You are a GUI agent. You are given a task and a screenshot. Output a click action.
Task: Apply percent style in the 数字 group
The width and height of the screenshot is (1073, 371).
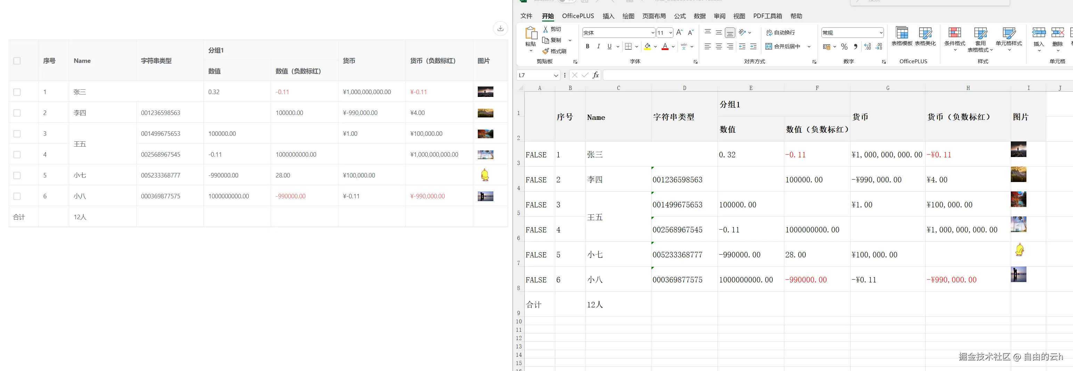click(845, 47)
